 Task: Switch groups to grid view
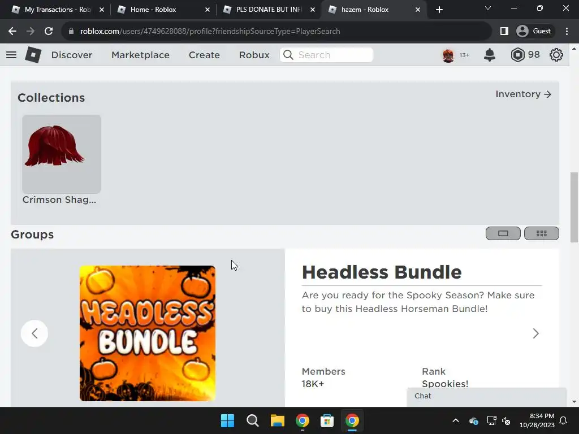(x=541, y=233)
